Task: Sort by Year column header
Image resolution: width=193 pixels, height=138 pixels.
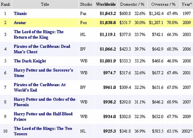Action: pyautogui.click(x=185, y=5)
